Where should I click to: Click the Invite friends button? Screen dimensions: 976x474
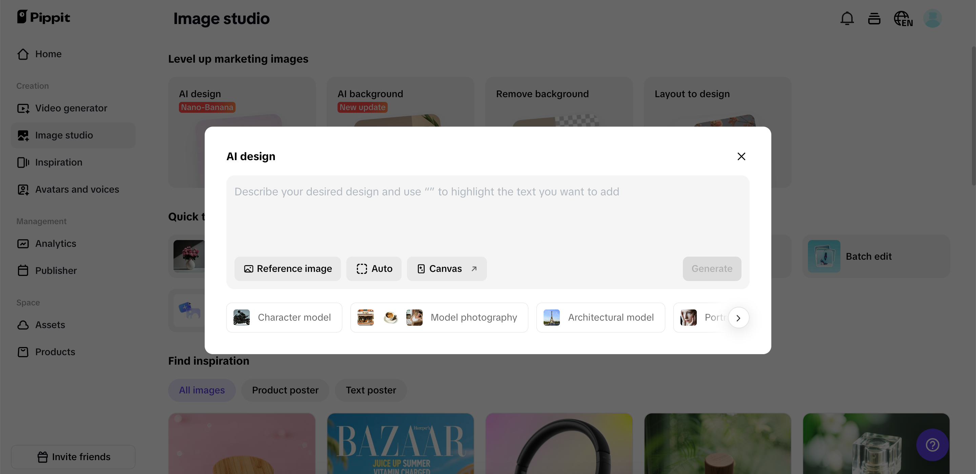pos(73,457)
